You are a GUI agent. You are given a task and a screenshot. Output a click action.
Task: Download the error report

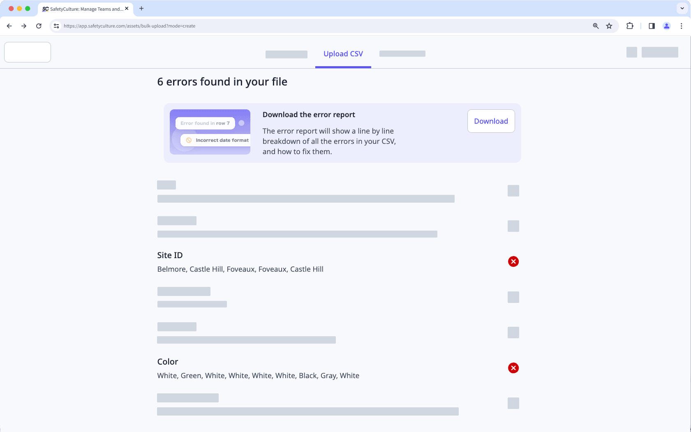(x=491, y=121)
